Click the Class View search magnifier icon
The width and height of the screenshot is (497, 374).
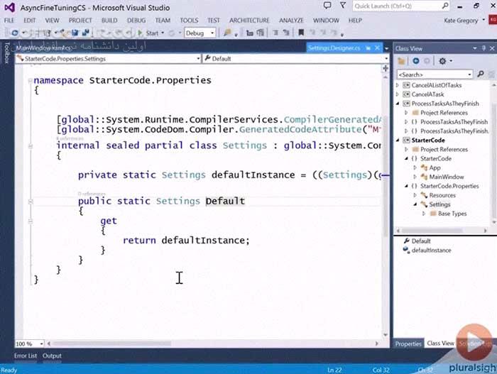point(481,74)
